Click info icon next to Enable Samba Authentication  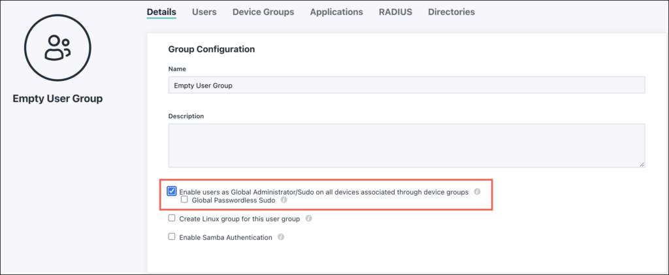[x=281, y=238]
